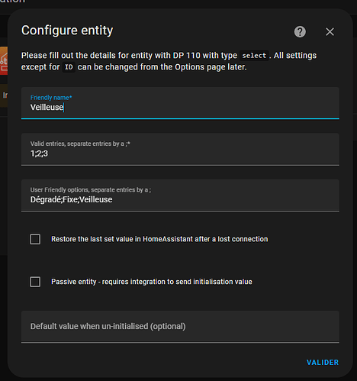Viewport: 357px width, 381px height.
Task: Click the 'select' code tag in description
Action: 254,56
